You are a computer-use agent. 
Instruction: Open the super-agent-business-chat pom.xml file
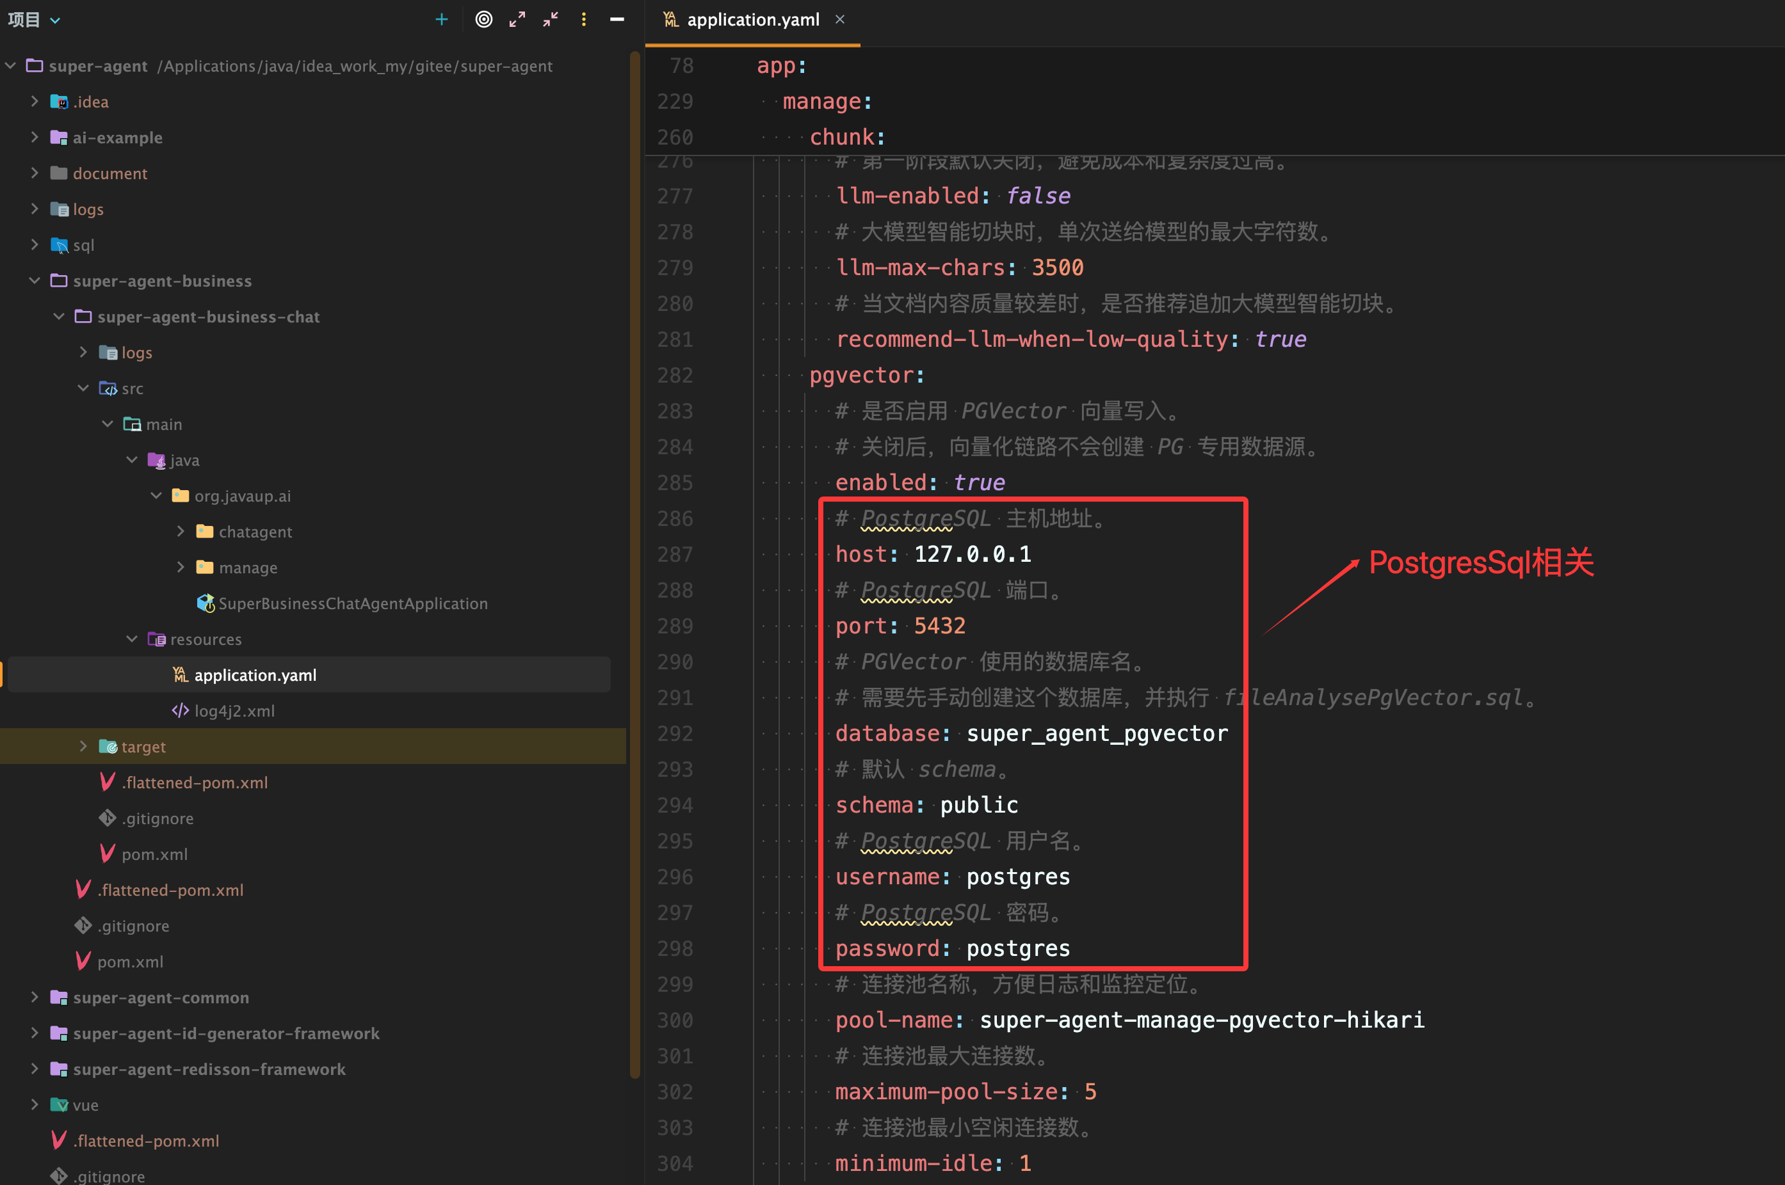pyautogui.click(x=154, y=854)
